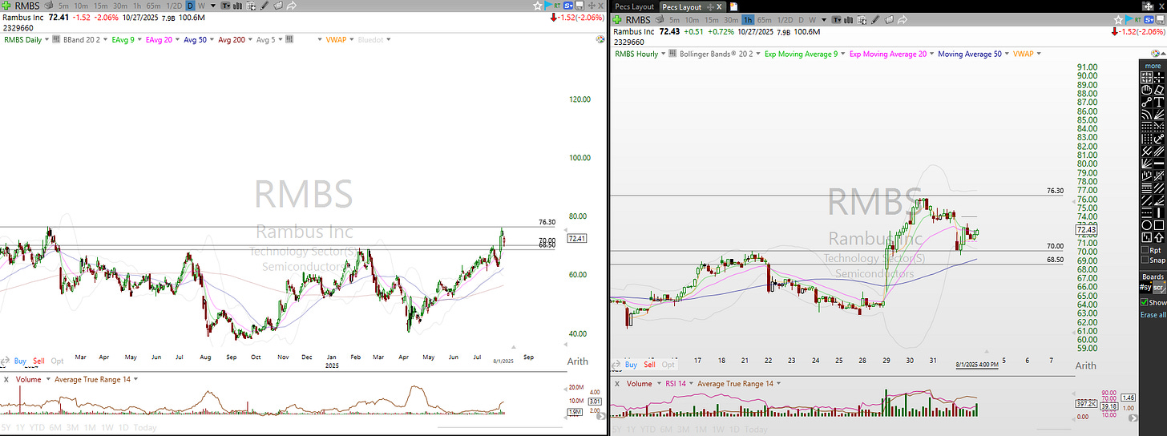The image size is (1167, 436).
Task: Select the 6M range in Daily chart
Action: click(55, 429)
